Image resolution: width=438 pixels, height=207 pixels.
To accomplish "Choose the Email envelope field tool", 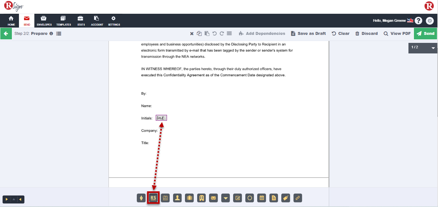I will [x=213, y=198].
